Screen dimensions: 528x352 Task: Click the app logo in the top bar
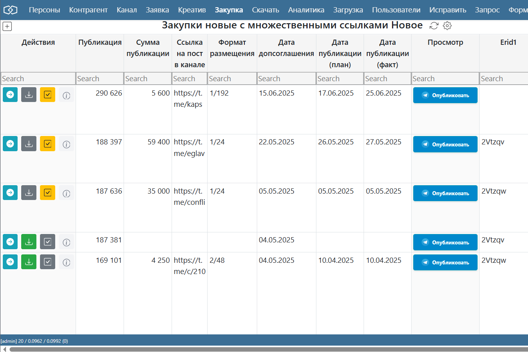tap(10, 10)
